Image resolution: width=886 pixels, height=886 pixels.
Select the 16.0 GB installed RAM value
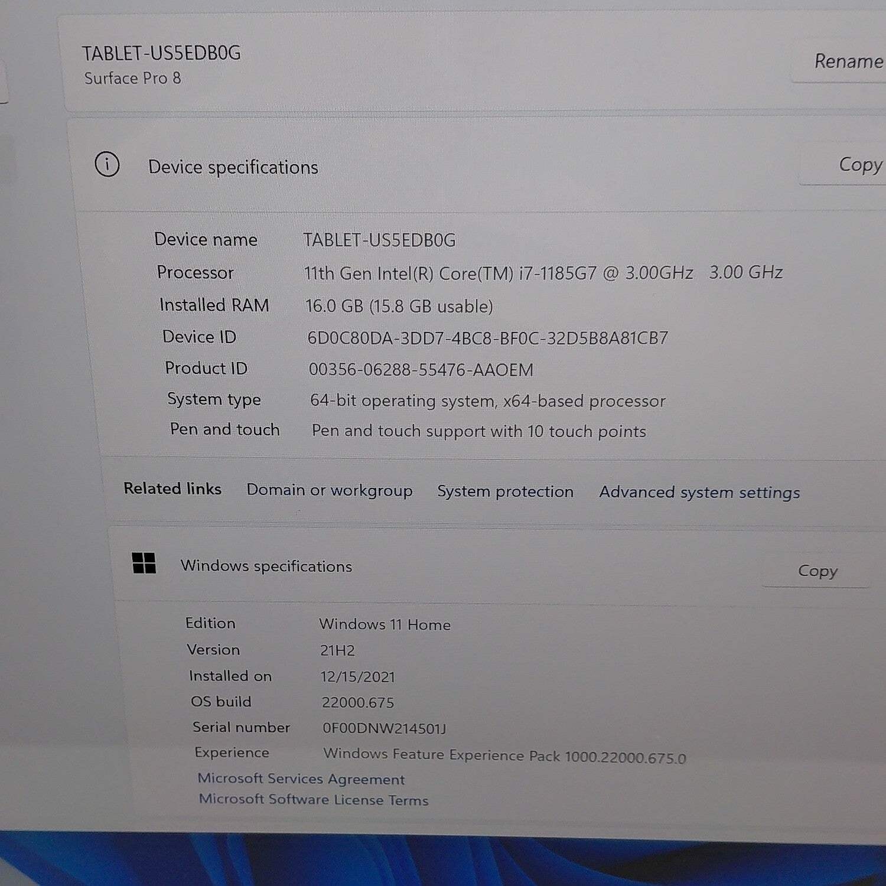399,306
